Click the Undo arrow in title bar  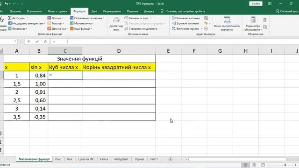click(6, 4)
